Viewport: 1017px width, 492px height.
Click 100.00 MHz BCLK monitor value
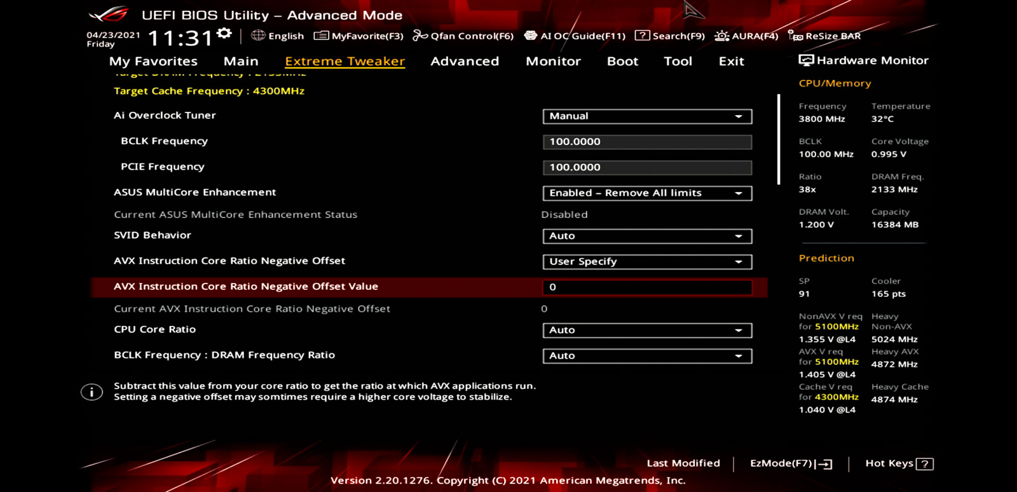[x=826, y=154]
